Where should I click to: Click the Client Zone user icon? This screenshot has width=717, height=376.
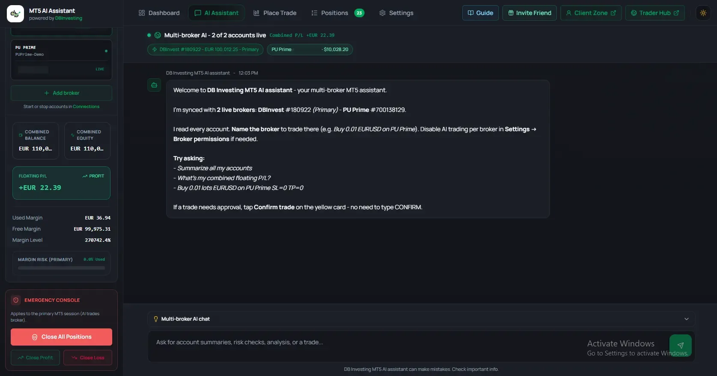[x=569, y=13]
